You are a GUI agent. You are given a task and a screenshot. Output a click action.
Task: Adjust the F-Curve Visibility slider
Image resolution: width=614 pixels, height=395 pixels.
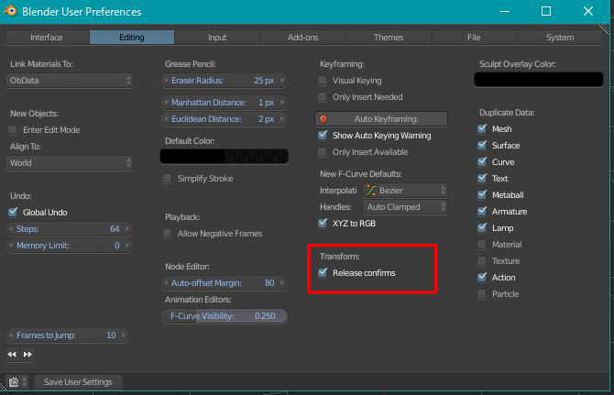[224, 316]
